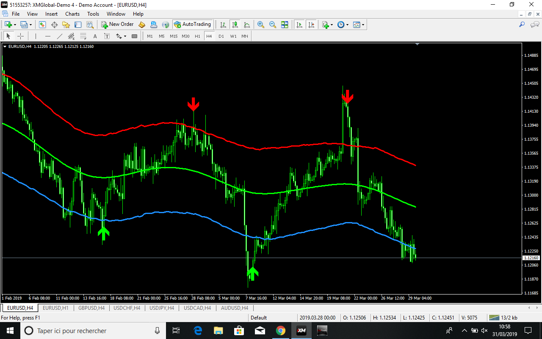Open the Periods clock dropdown arrow
The image size is (542, 339).
coord(347,25)
